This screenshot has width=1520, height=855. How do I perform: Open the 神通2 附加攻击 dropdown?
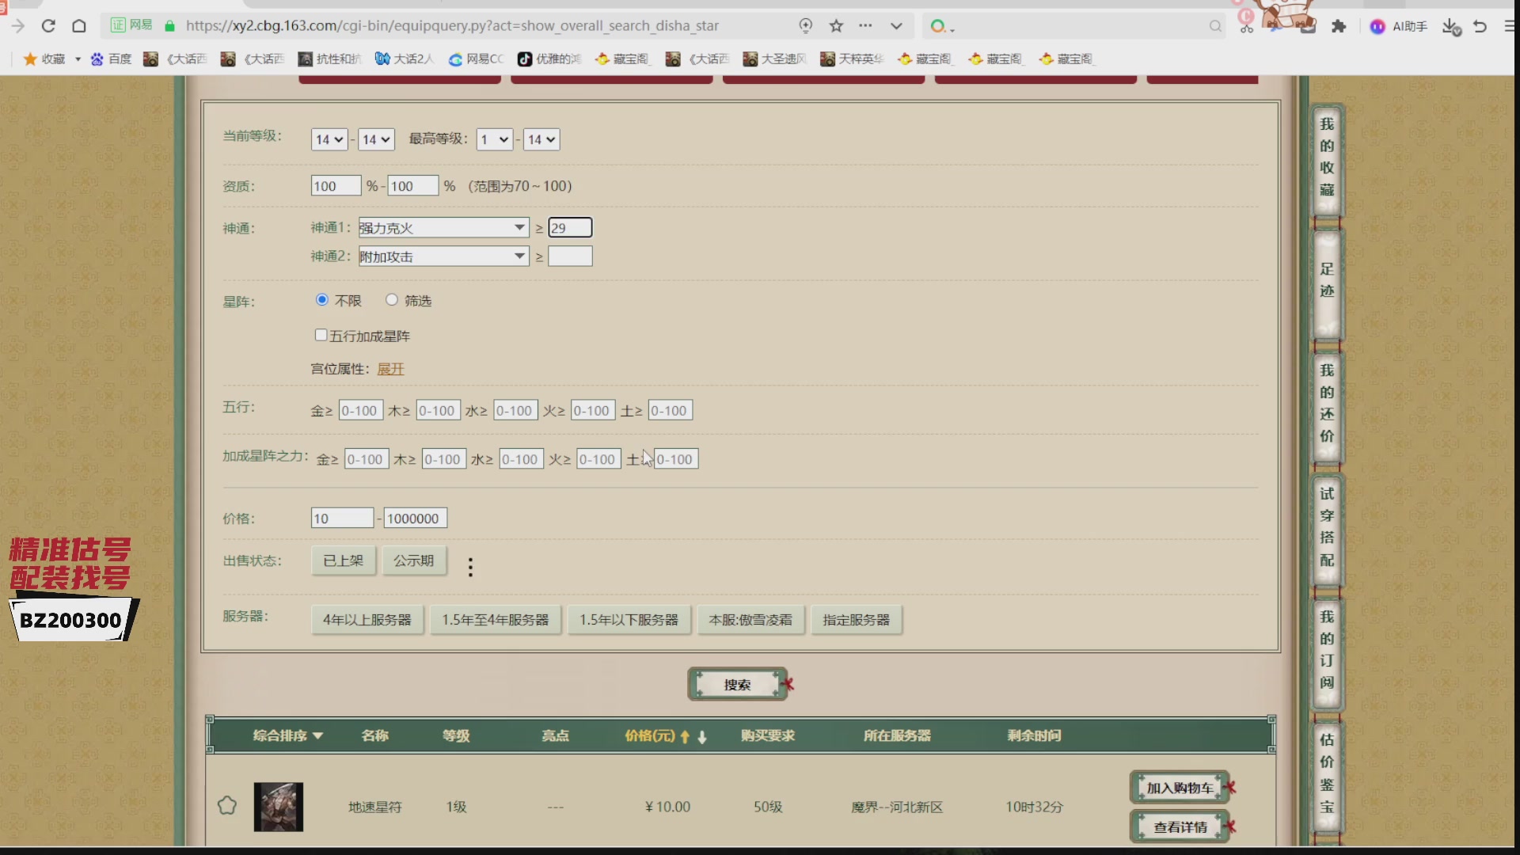click(x=443, y=256)
